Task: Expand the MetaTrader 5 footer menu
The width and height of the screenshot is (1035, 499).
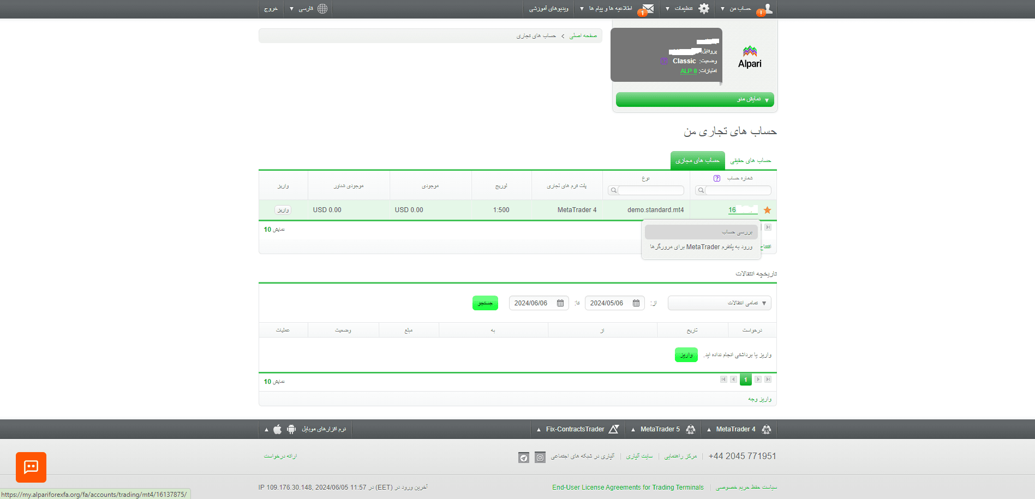Action: click(x=633, y=430)
